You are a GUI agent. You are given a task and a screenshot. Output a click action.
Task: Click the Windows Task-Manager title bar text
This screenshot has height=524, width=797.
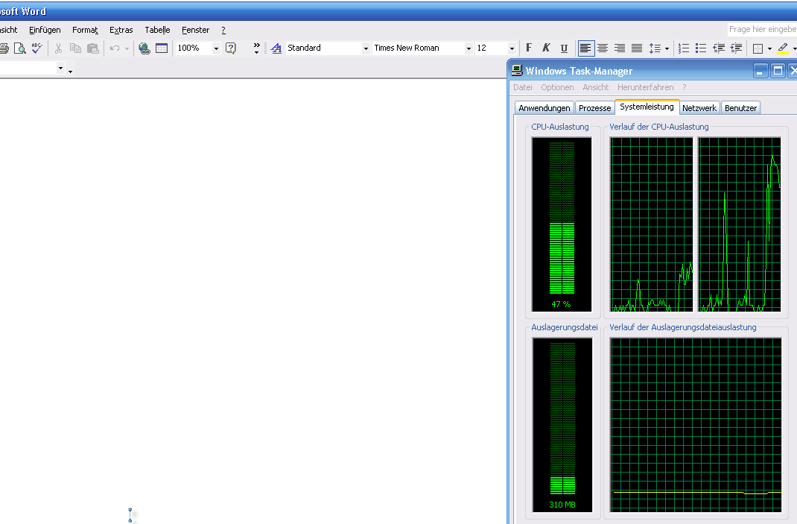[579, 72]
